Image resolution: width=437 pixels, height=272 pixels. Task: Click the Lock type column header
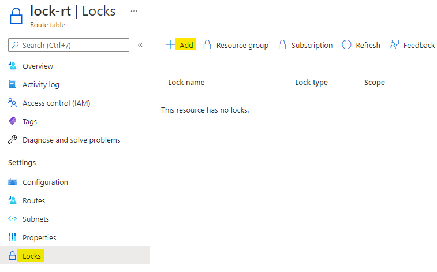(311, 83)
